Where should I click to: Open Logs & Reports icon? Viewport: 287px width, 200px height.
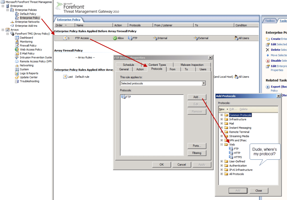coord(17,73)
